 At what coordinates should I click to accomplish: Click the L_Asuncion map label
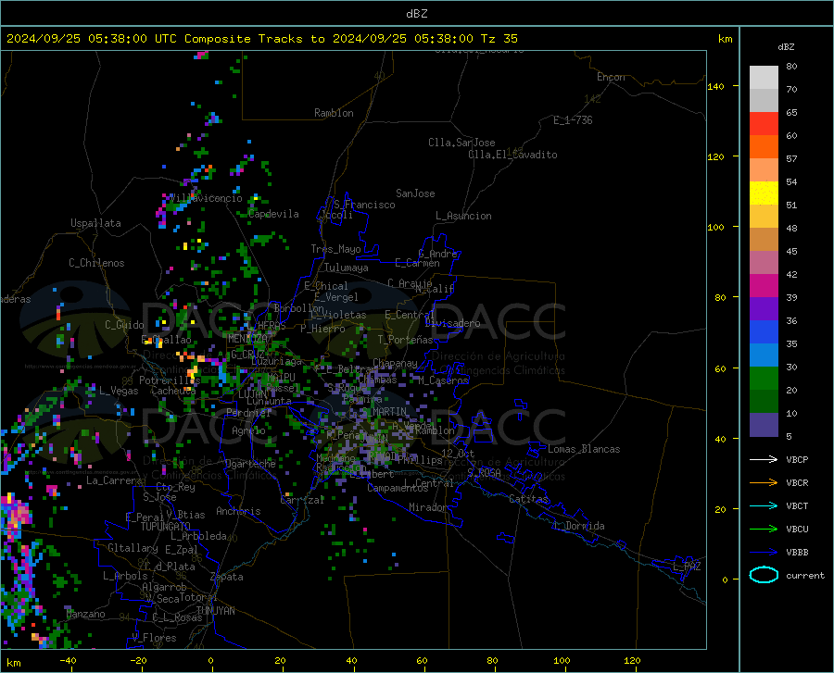point(463,216)
